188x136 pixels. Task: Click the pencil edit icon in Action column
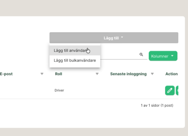tap(170, 91)
